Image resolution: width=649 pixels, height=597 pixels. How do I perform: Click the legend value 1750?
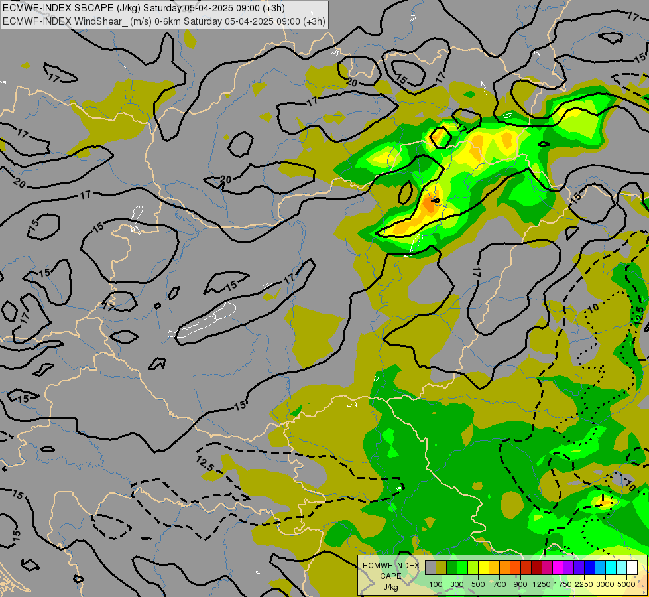(x=563, y=584)
